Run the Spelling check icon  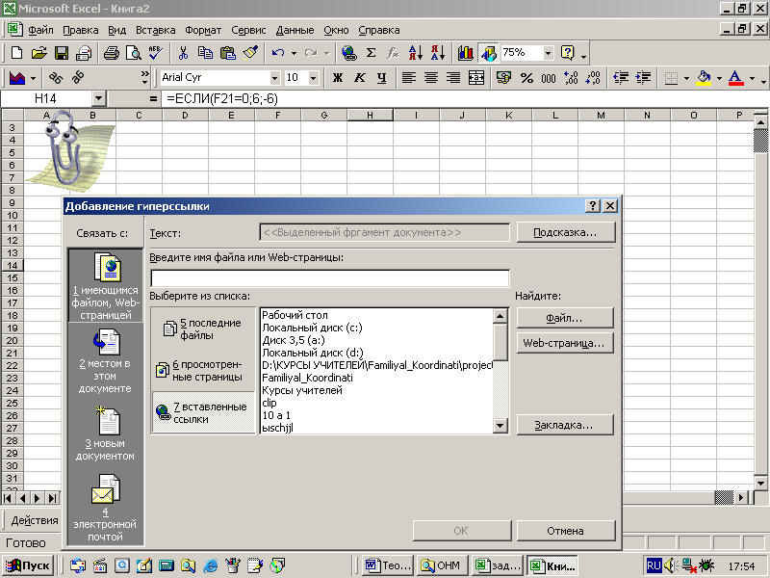(x=156, y=53)
